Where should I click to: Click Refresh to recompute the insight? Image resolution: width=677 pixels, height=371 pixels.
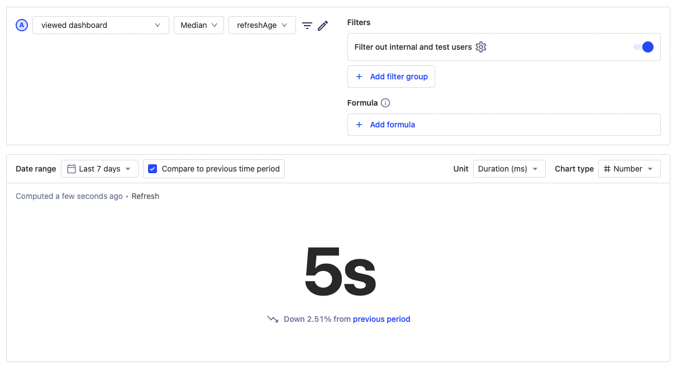pos(145,196)
